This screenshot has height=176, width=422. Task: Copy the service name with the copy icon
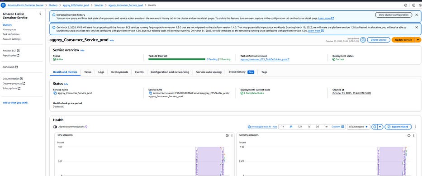(55, 93)
